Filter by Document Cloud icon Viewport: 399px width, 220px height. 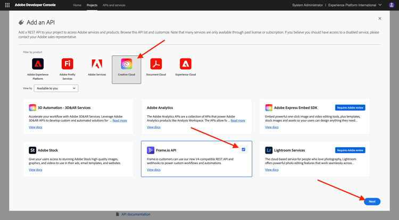[x=156, y=64]
